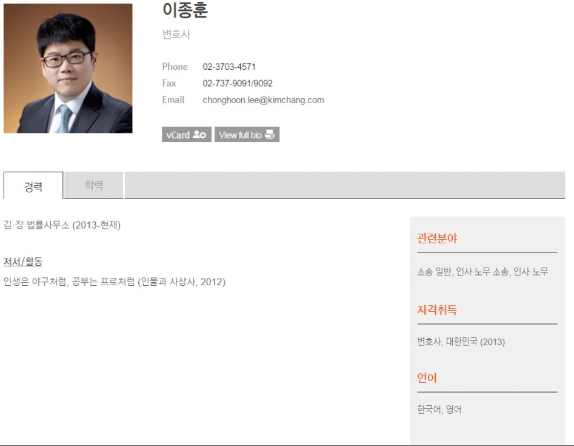Image resolution: width=574 pixels, height=446 pixels.
Task: Open the 인사·노무 소송 practice area
Action: [482, 274]
